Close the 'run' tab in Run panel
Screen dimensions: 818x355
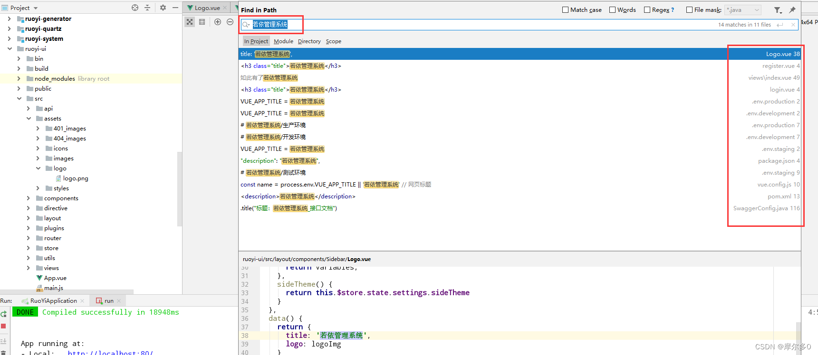coord(119,301)
